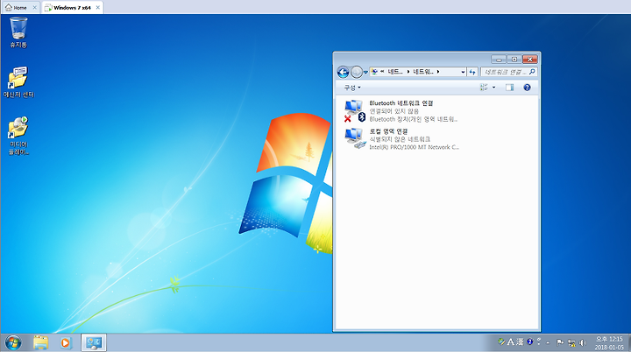The width and height of the screenshot is (631, 352).
Task: Click the address bar location icon
Action: [x=374, y=72]
